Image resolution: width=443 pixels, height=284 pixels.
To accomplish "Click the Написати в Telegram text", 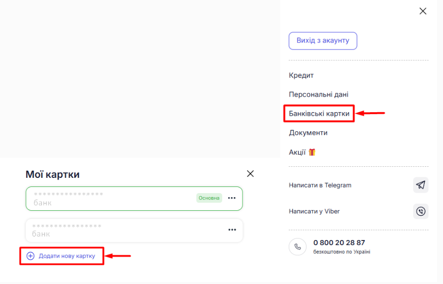I will click(x=320, y=185).
